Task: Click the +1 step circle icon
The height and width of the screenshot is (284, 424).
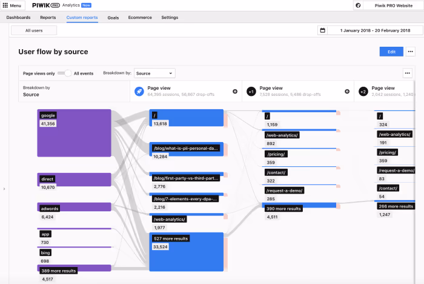Action: 251,92
